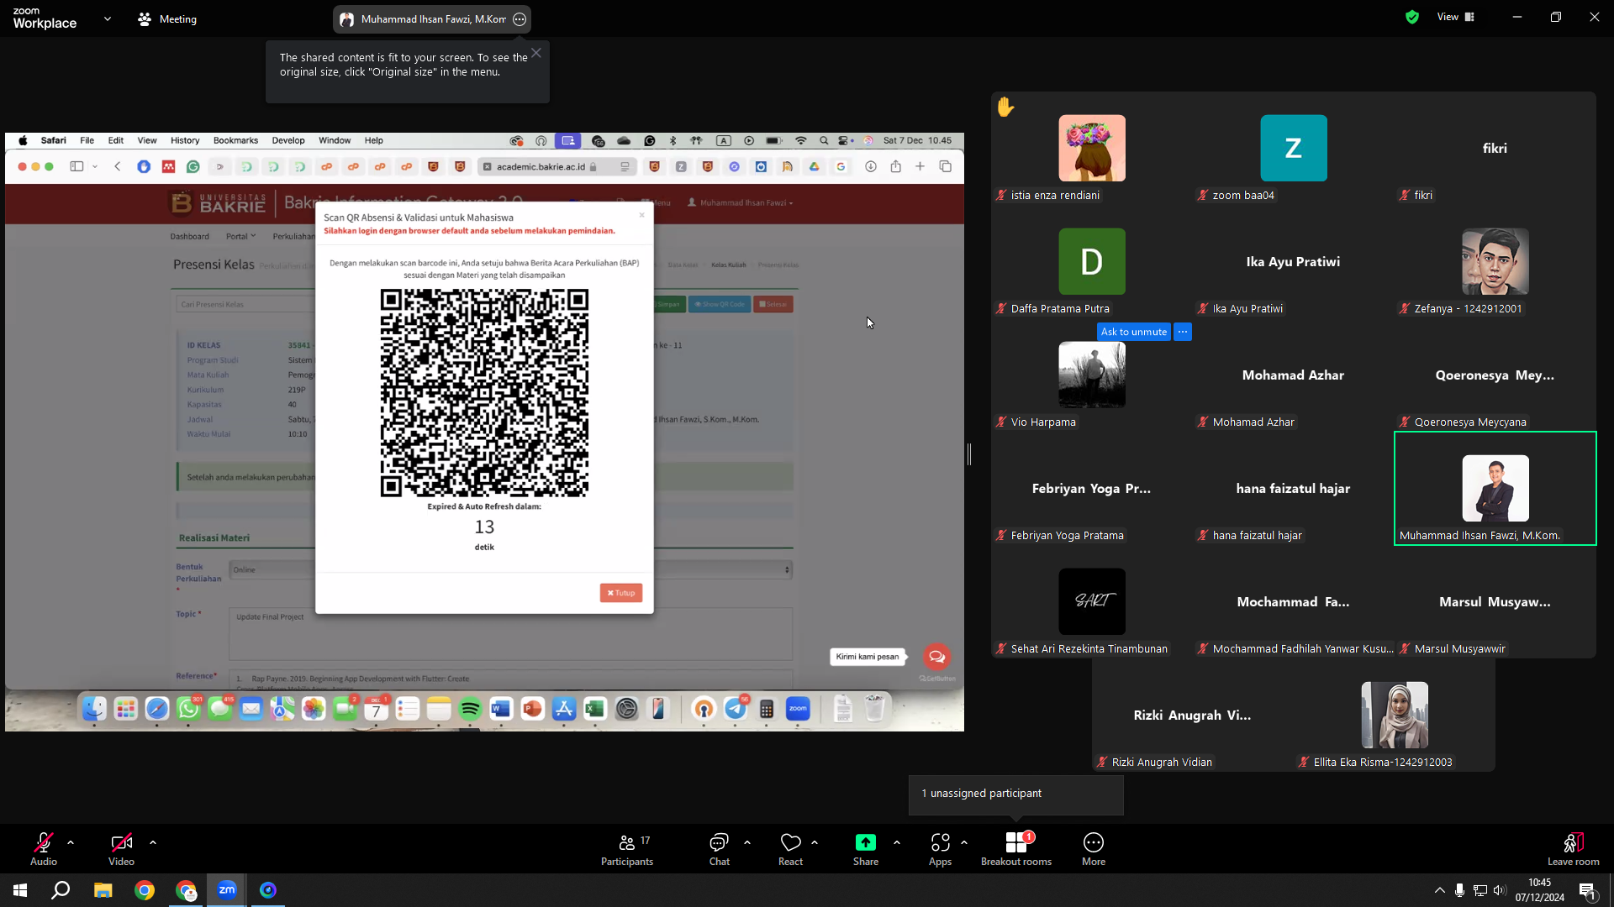Open Finder in the macOS dock
This screenshot has height=907, width=1614.
click(94, 710)
